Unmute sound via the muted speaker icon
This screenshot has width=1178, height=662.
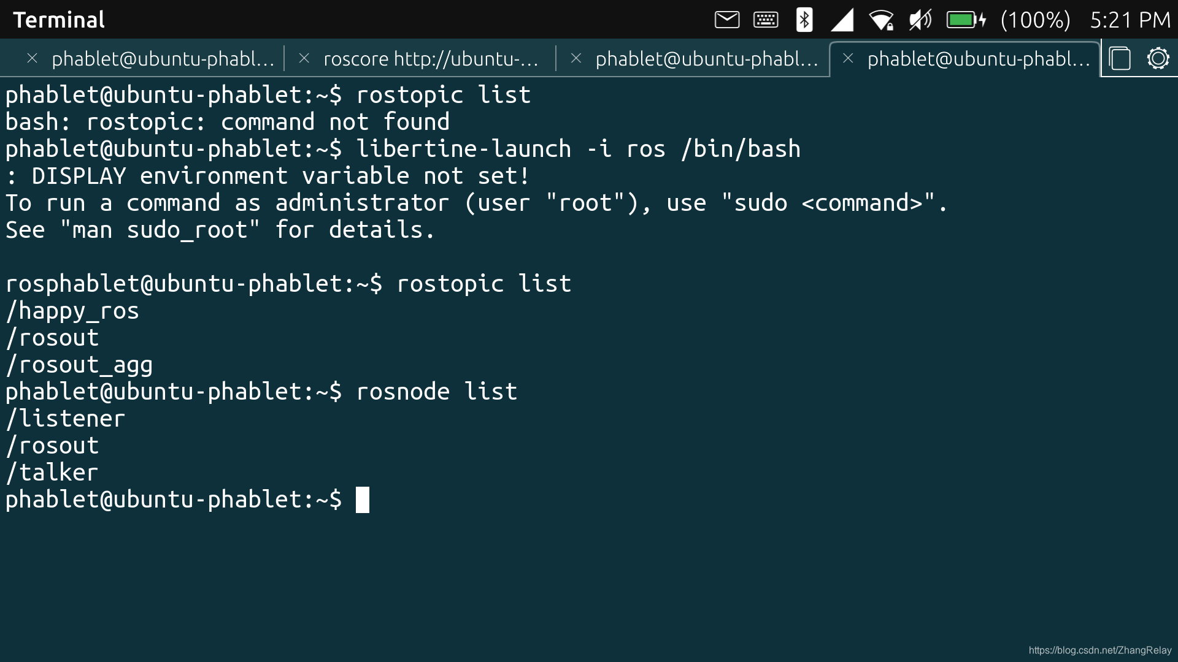[919, 19]
